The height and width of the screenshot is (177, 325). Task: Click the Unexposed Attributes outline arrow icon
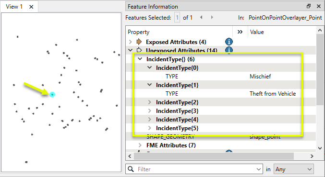(x=139, y=50)
